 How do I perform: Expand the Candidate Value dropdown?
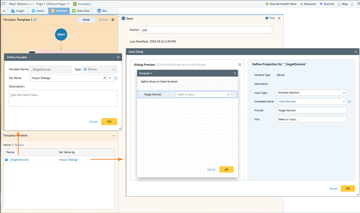pos(344,102)
